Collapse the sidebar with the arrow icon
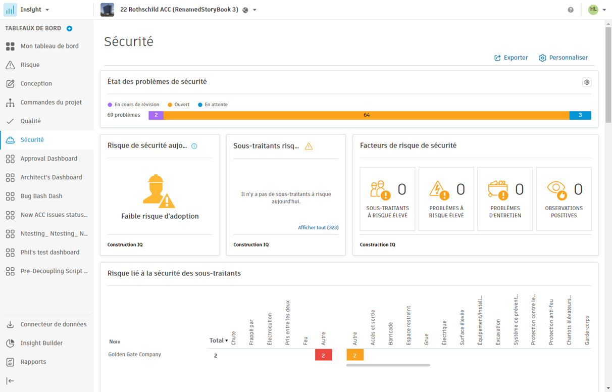This screenshot has width=612, height=392. tap(10, 381)
